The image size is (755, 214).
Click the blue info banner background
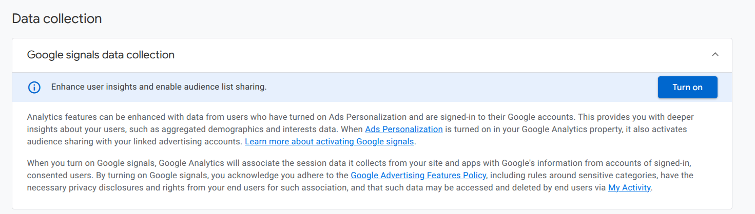pyautogui.click(x=462, y=87)
